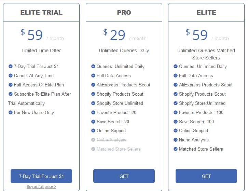This screenshot has height=194, width=248.
Task: Click checkmark beside Full Access Of Elite Plan
Action: [x=11, y=85]
